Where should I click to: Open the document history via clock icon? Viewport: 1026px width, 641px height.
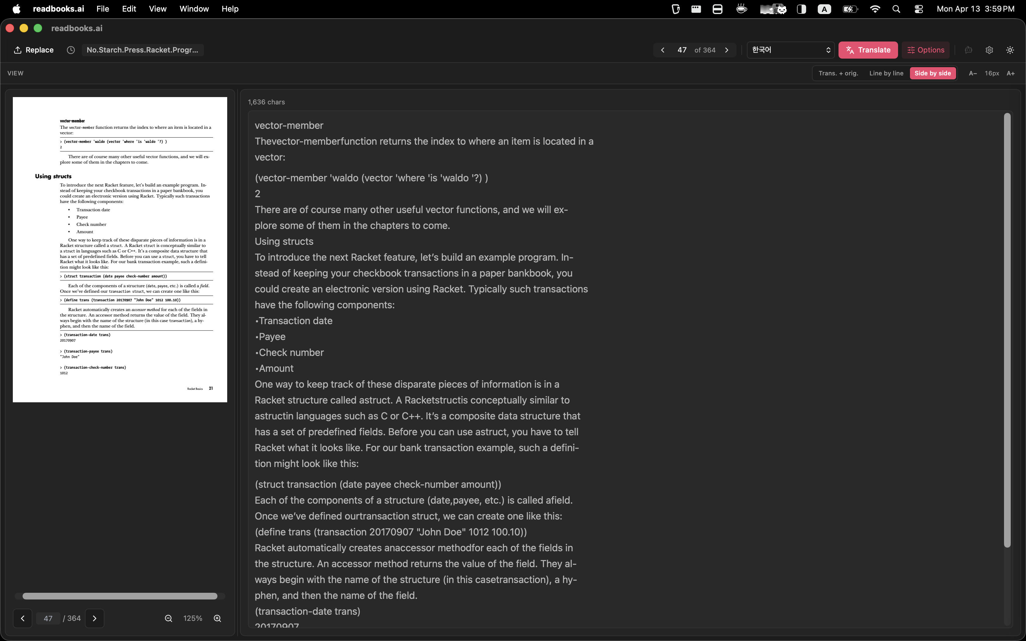click(x=70, y=50)
